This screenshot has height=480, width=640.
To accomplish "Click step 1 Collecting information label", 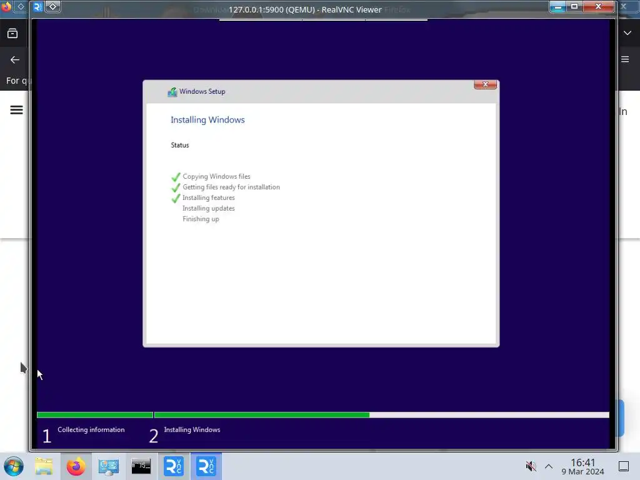I will coord(91,430).
